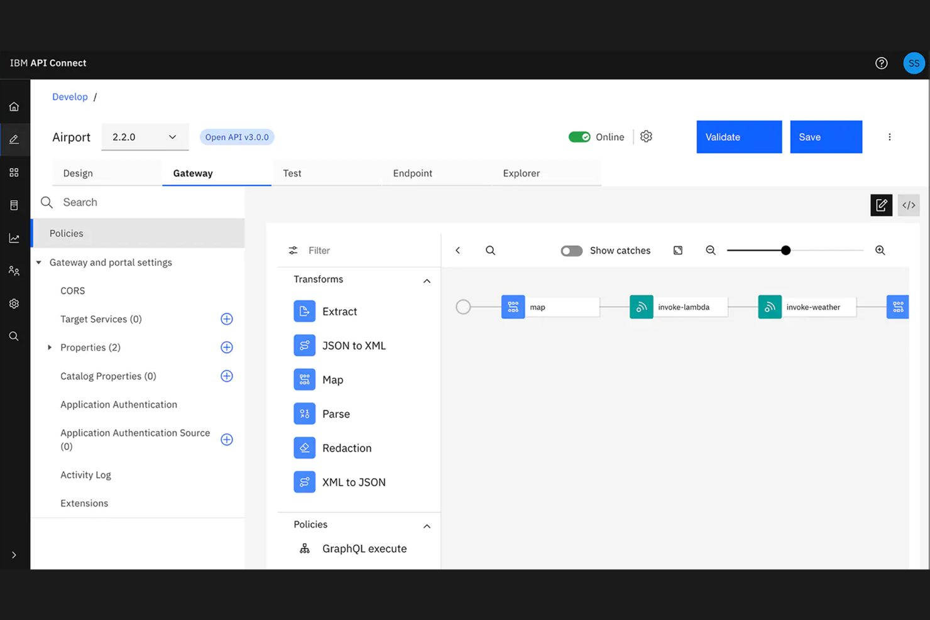Select the Extract transform icon
This screenshot has height=620, width=930.
click(x=304, y=311)
